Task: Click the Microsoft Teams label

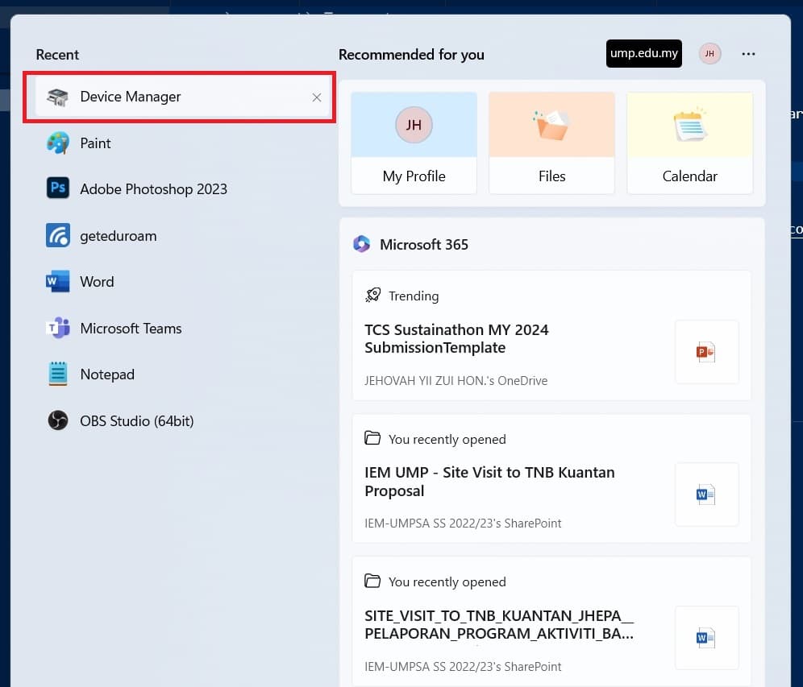Action: [x=131, y=329]
